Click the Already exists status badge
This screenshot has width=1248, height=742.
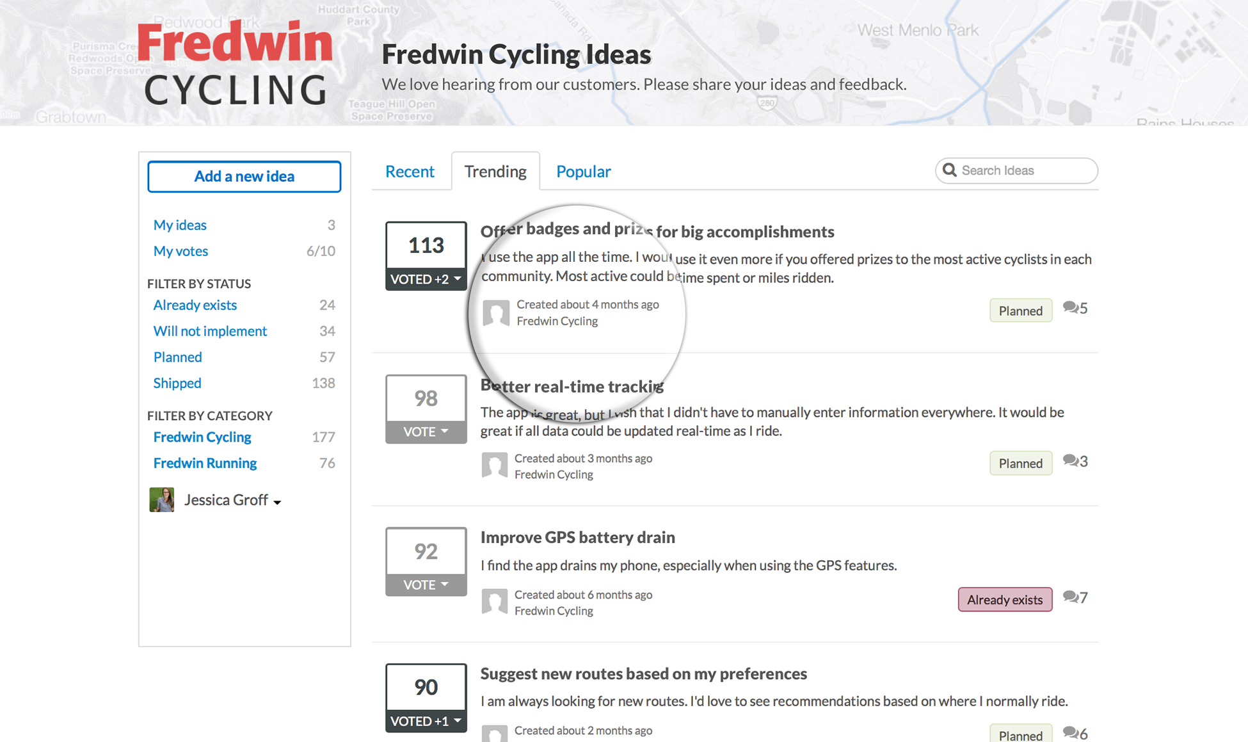click(1005, 600)
